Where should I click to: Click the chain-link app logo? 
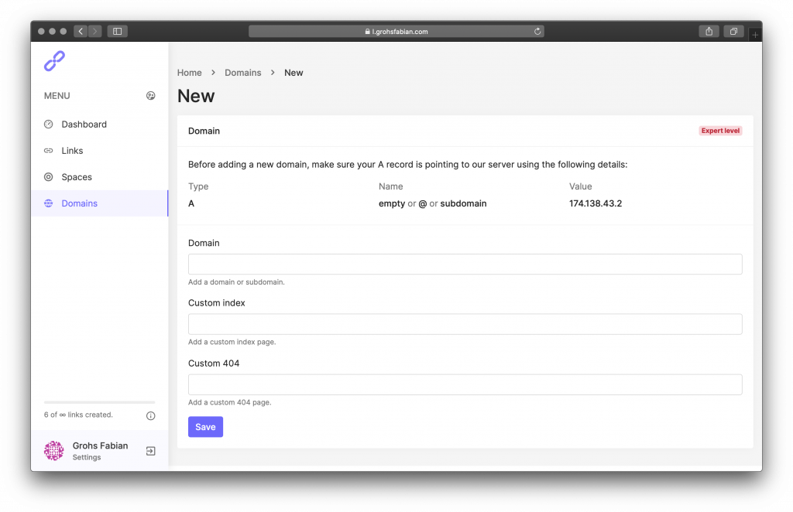pyautogui.click(x=55, y=61)
